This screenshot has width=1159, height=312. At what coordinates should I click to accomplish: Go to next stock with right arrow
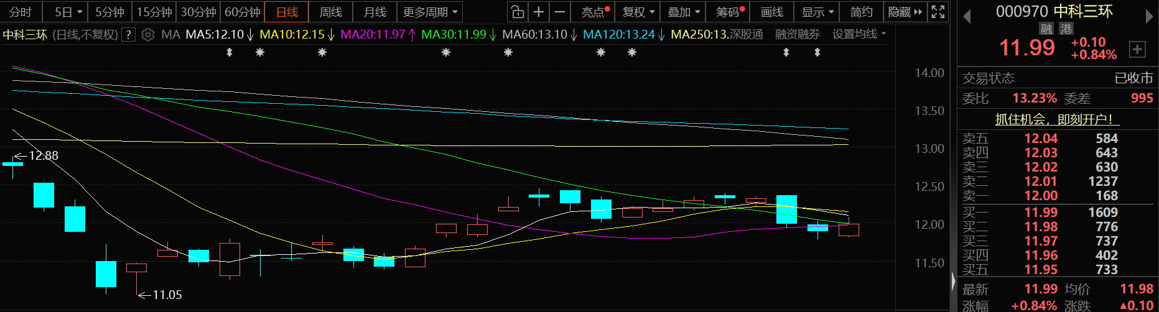point(1149,16)
